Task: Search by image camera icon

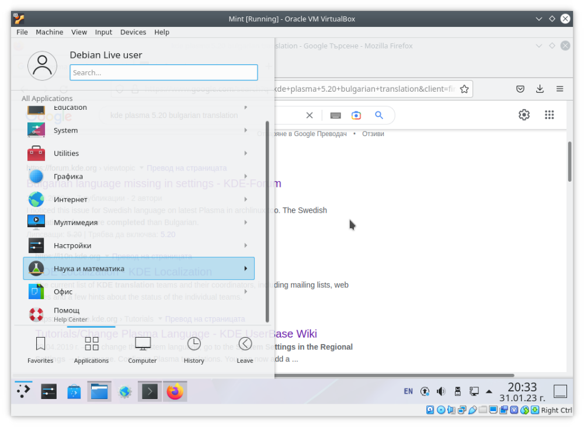Action: (356, 115)
